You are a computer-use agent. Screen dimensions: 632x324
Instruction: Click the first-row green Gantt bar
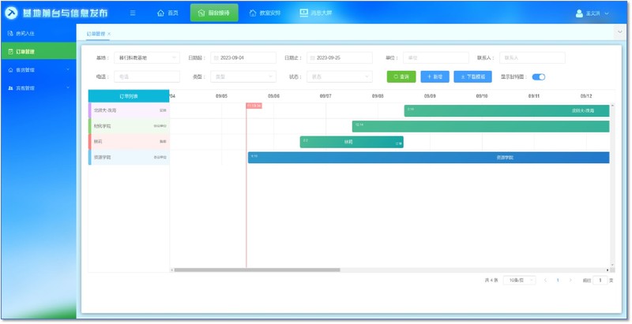click(x=506, y=110)
